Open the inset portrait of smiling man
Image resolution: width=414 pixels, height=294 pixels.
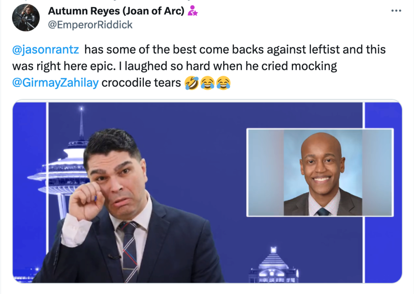pyautogui.click(x=320, y=173)
